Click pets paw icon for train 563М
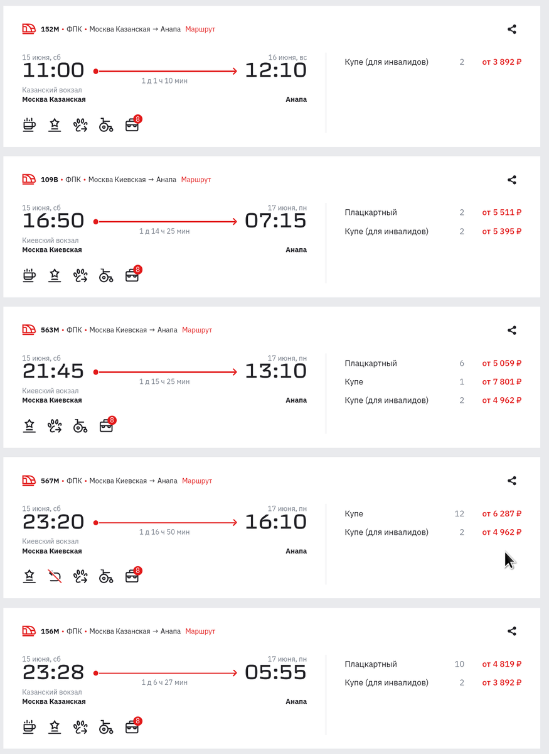549x754 pixels. (x=55, y=426)
